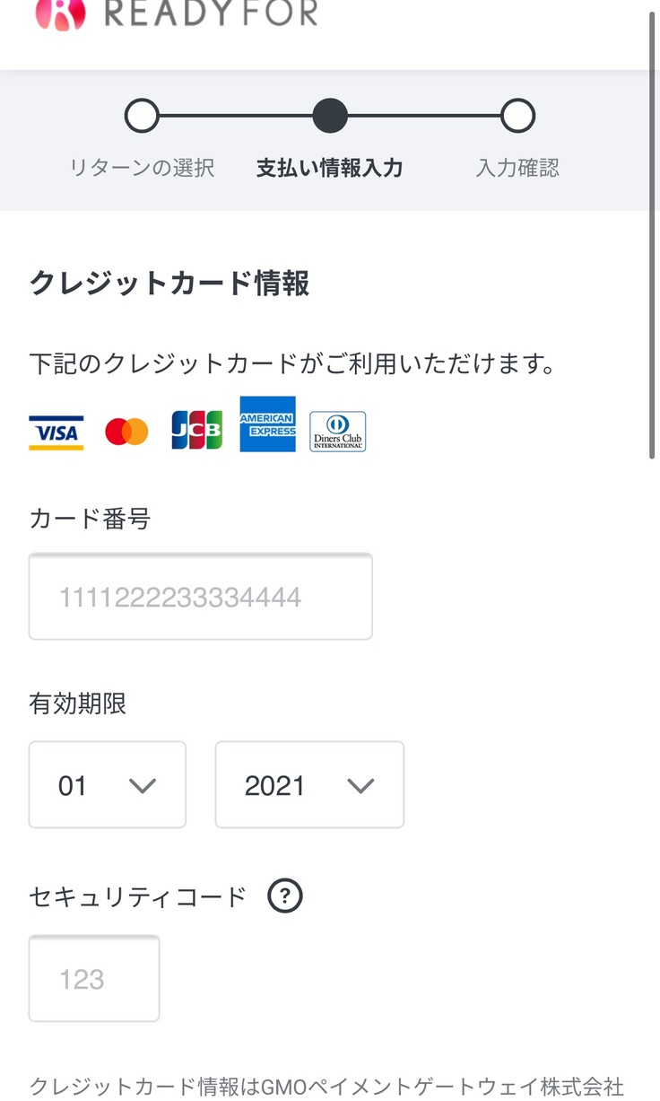Focus the セキュリティコード input field
The height and width of the screenshot is (1101, 660).
(94, 979)
